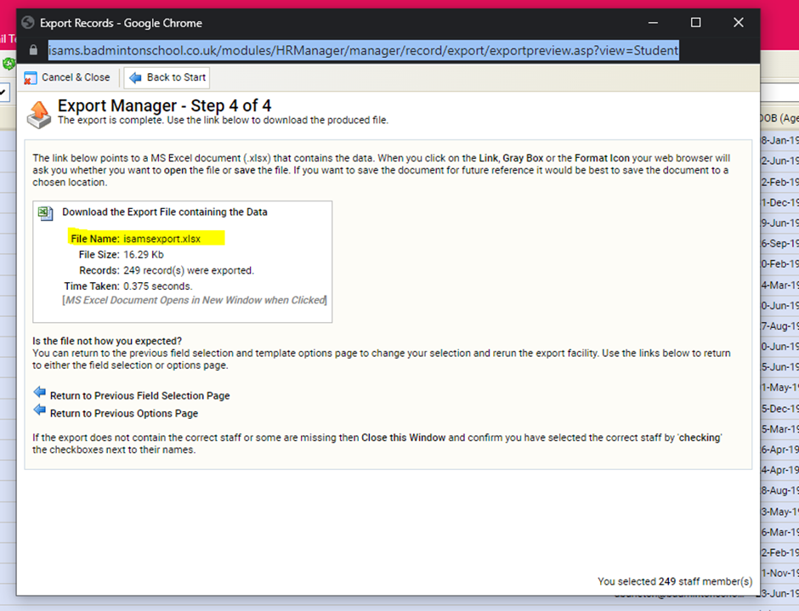Click the red X Cancel & Close icon

(x=31, y=77)
